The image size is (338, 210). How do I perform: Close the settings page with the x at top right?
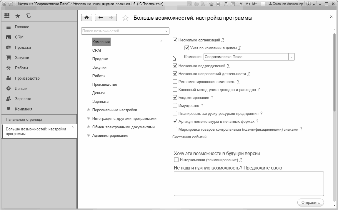coord(331,16)
